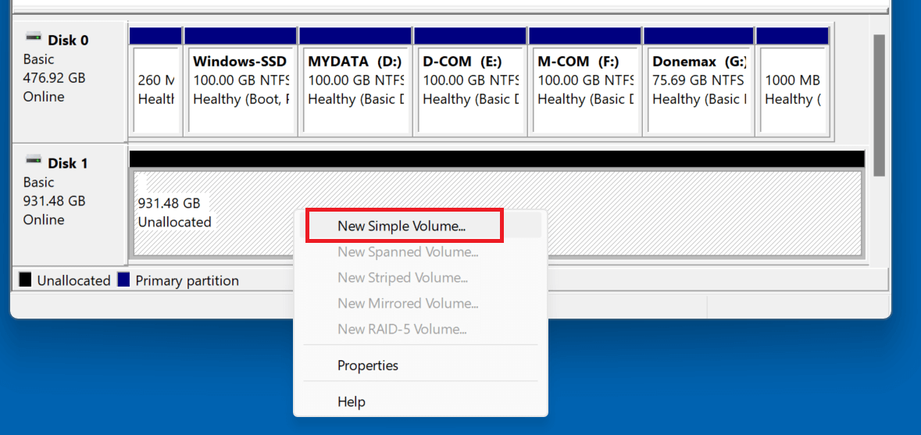Click the blue Primary partition legend swatch

click(123, 280)
